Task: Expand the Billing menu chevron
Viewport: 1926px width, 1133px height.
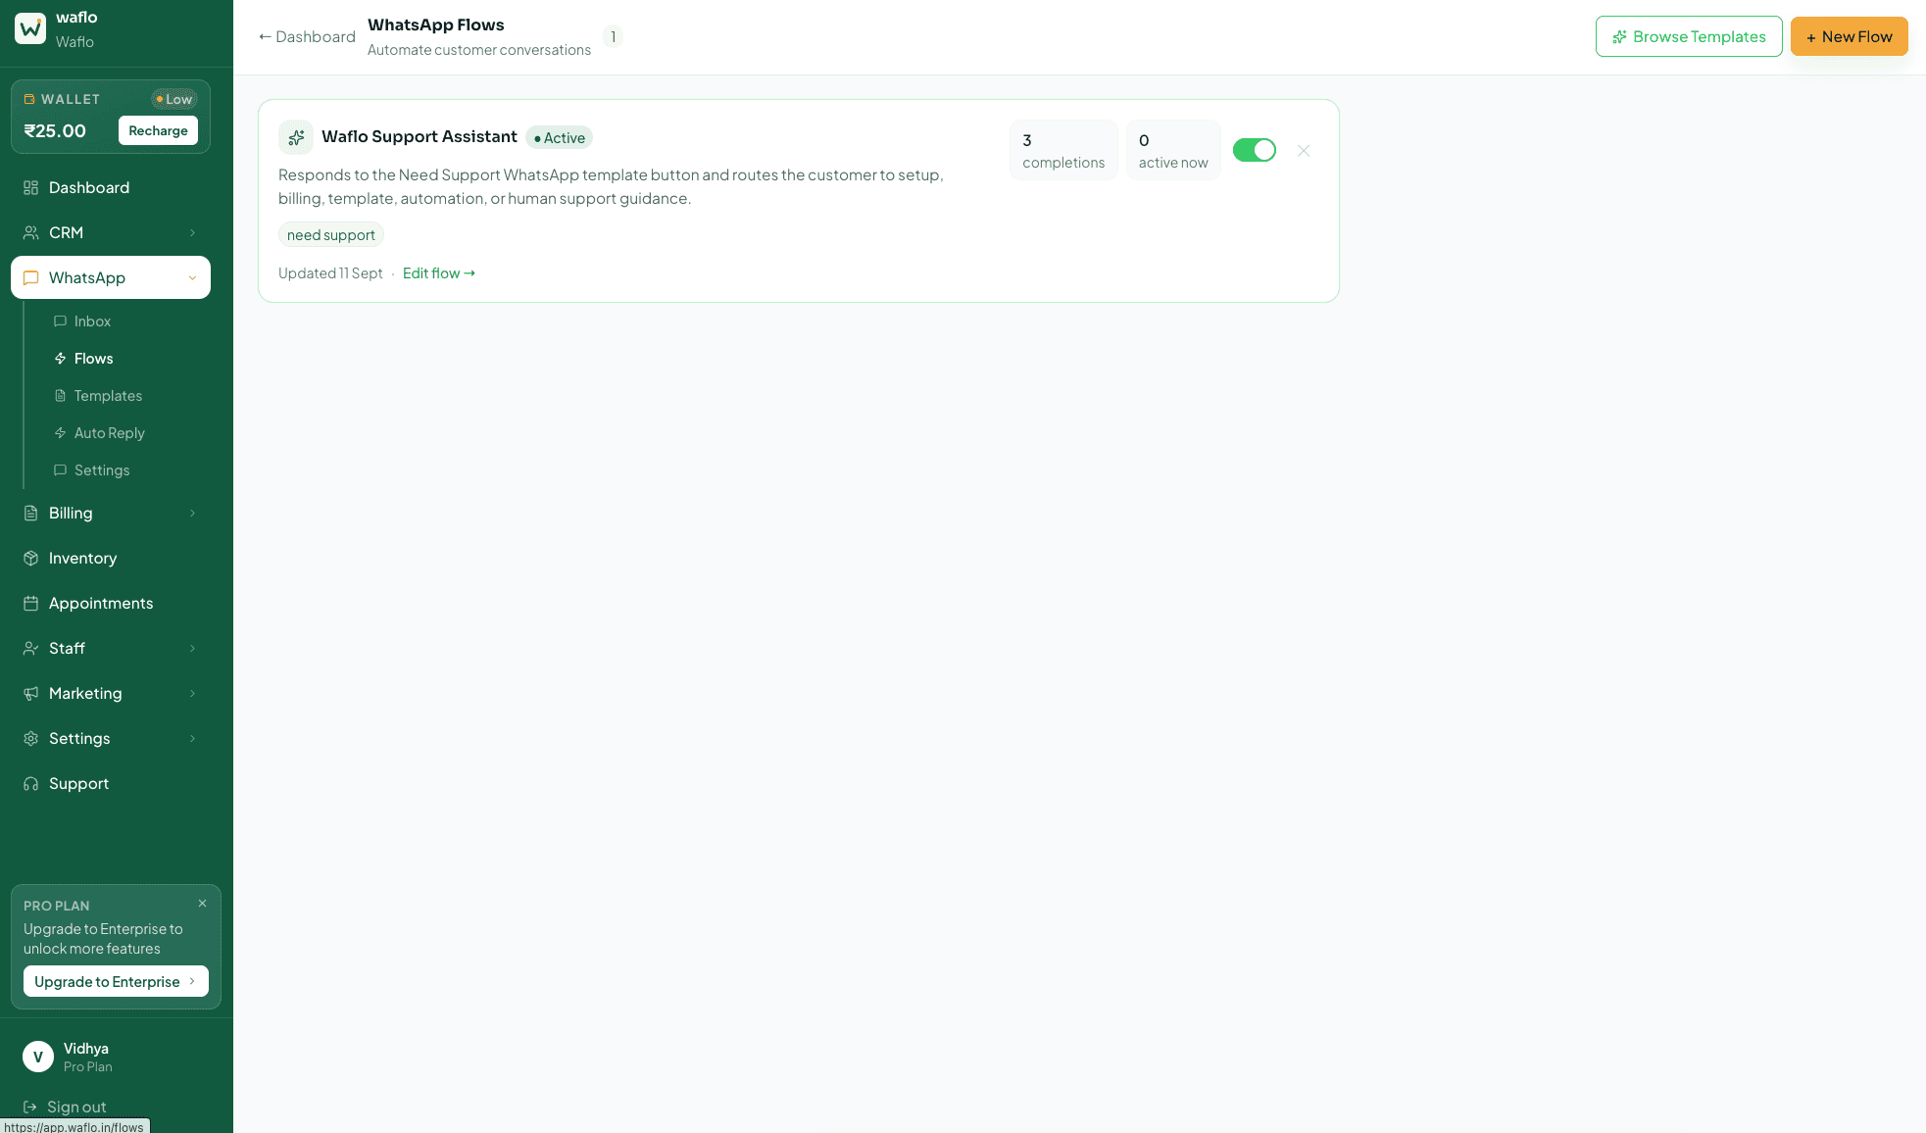Action: pos(192,513)
